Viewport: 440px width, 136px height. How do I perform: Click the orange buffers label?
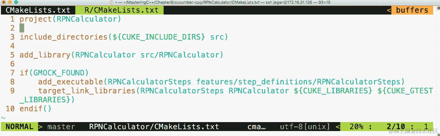pos(412,10)
